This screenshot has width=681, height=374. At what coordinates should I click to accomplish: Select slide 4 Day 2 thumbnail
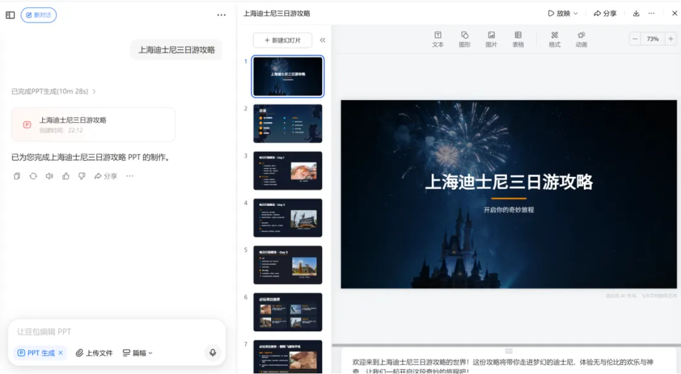click(x=288, y=218)
